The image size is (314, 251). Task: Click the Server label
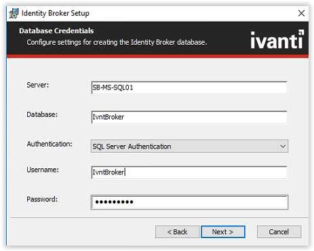click(x=38, y=85)
